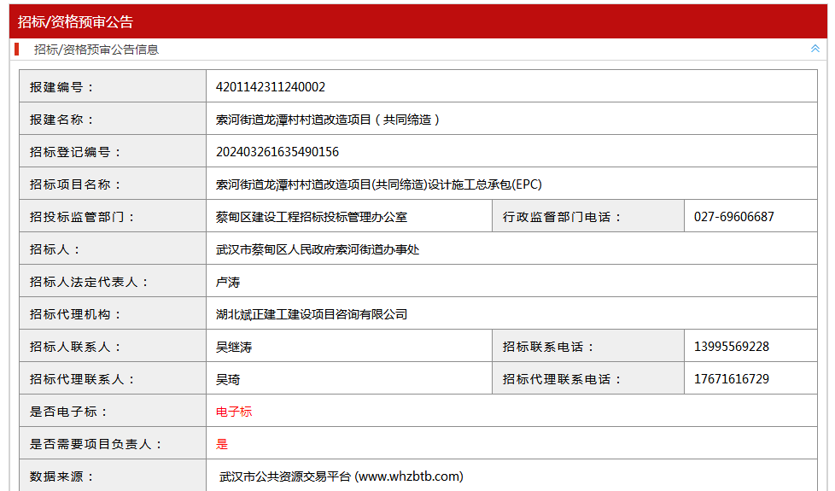This screenshot has height=491, width=835.
Task: Click the 招标联系电话 label cell
Action: (x=588, y=346)
